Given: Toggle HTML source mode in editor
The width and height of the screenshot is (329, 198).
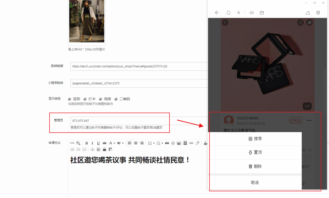Looking at the screenshot, I should (72, 143).
